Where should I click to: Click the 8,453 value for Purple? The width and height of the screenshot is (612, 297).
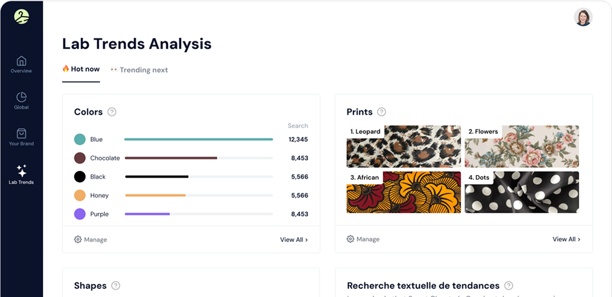click(300, 214)
